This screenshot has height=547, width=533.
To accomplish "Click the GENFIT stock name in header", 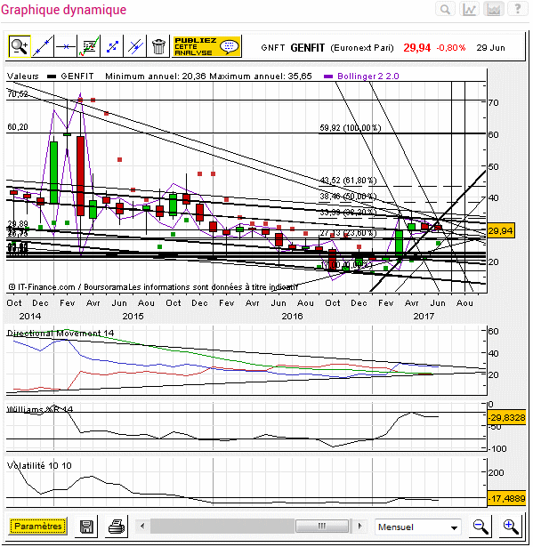I will [308, 48].
